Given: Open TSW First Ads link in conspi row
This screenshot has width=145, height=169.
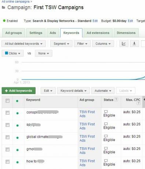Looking at the screenshot, I should point(87,114).
